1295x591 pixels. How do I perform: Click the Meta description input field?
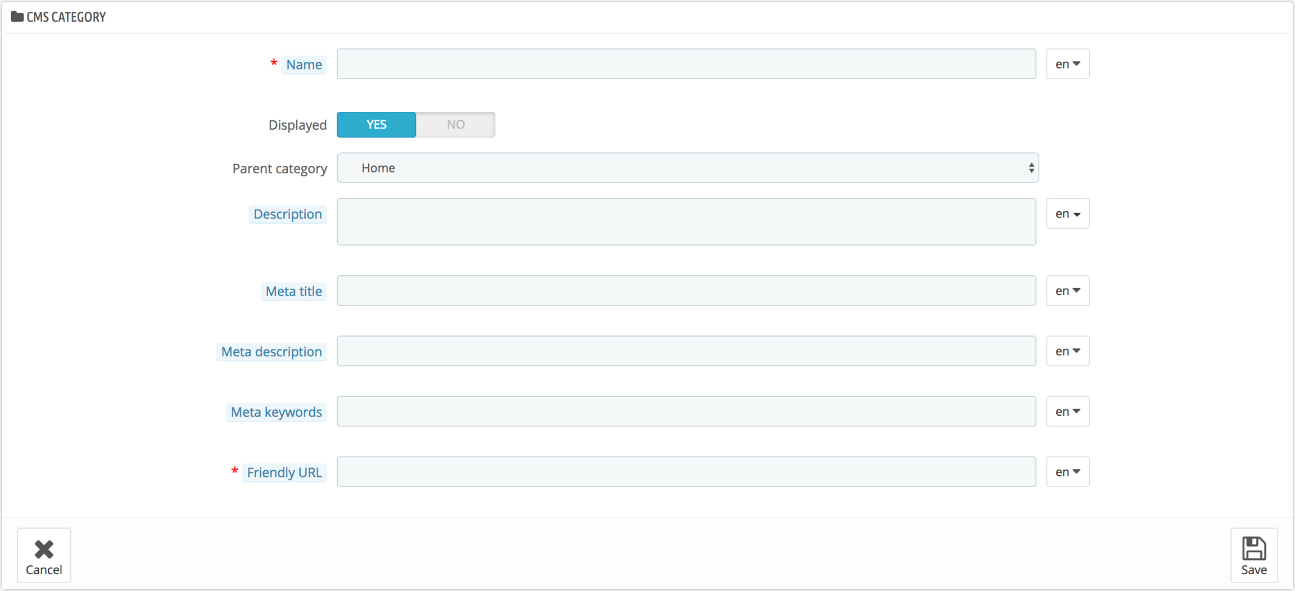pos(686,351)
